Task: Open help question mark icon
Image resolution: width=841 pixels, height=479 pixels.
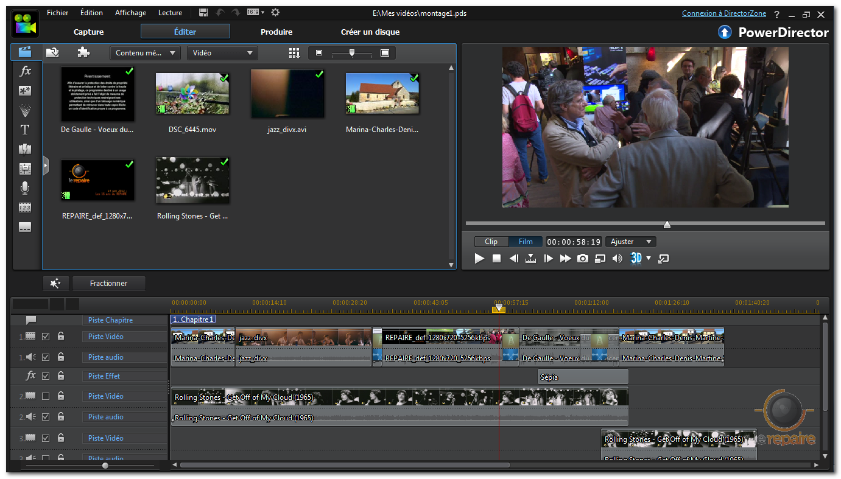Action: click(776, 15)
